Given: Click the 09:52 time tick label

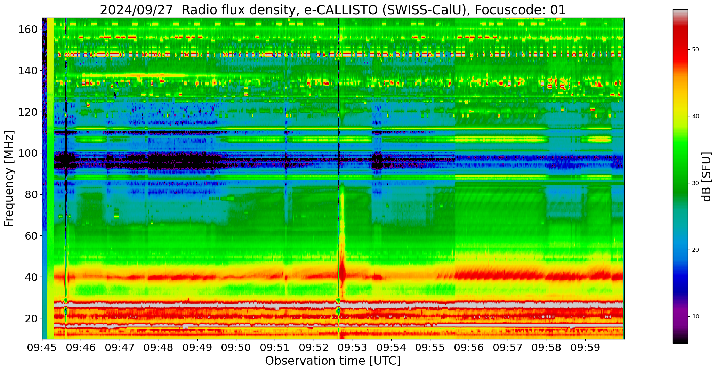Looking at the screenshot, I should pyautogui.click(x=314, y=347).
